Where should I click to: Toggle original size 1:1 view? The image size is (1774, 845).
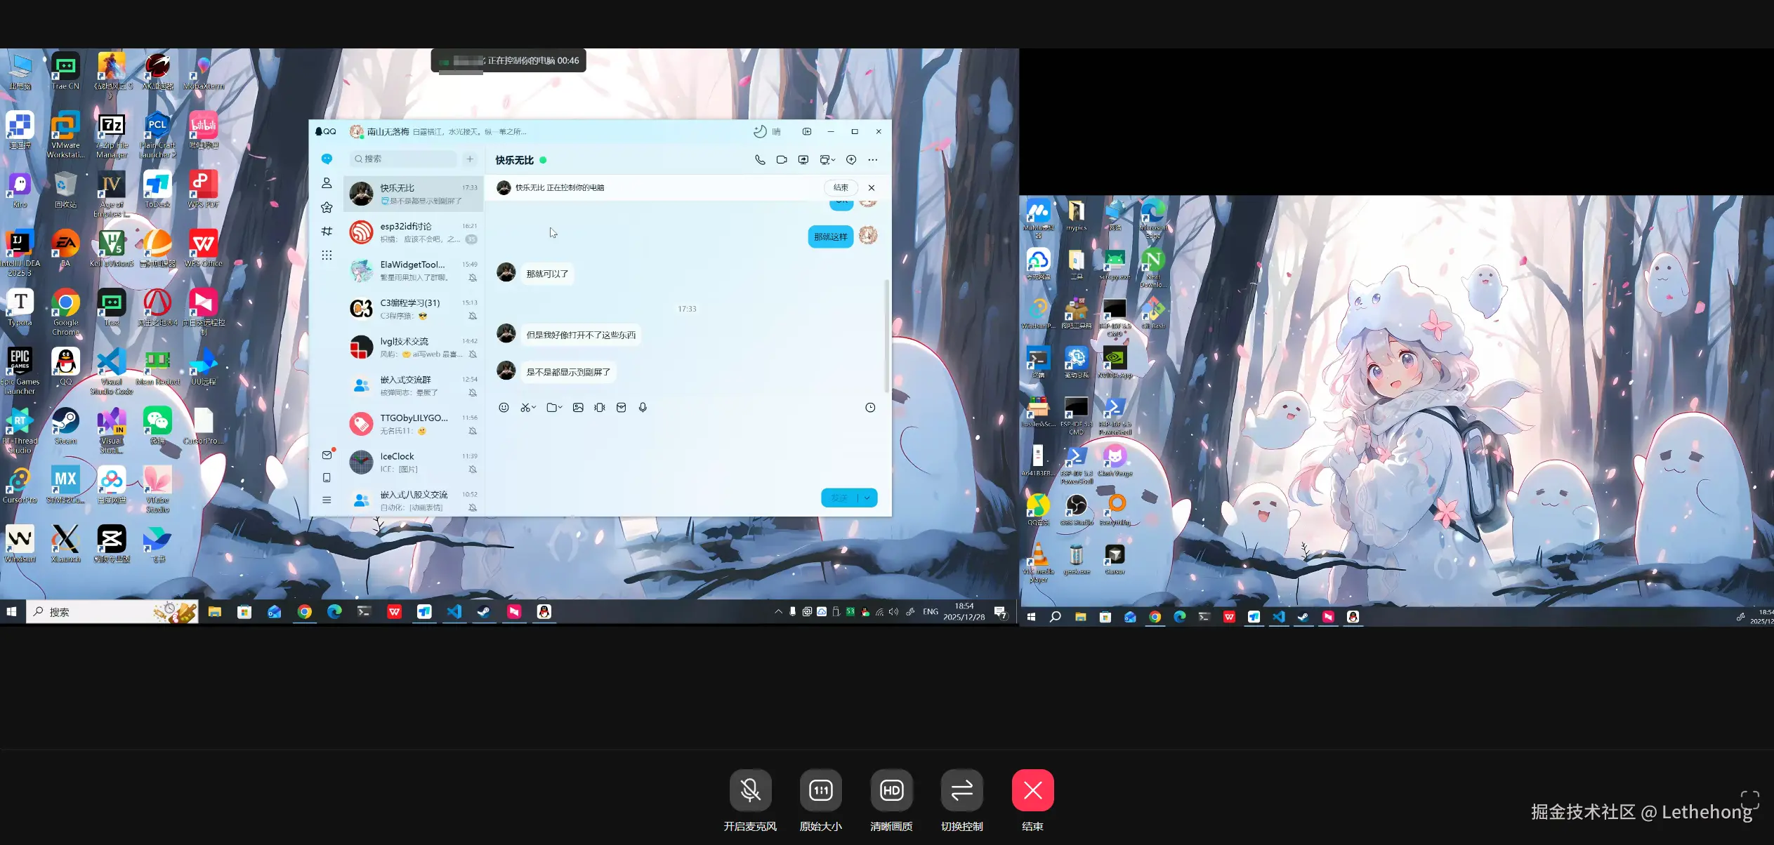(x=820, y=790)
